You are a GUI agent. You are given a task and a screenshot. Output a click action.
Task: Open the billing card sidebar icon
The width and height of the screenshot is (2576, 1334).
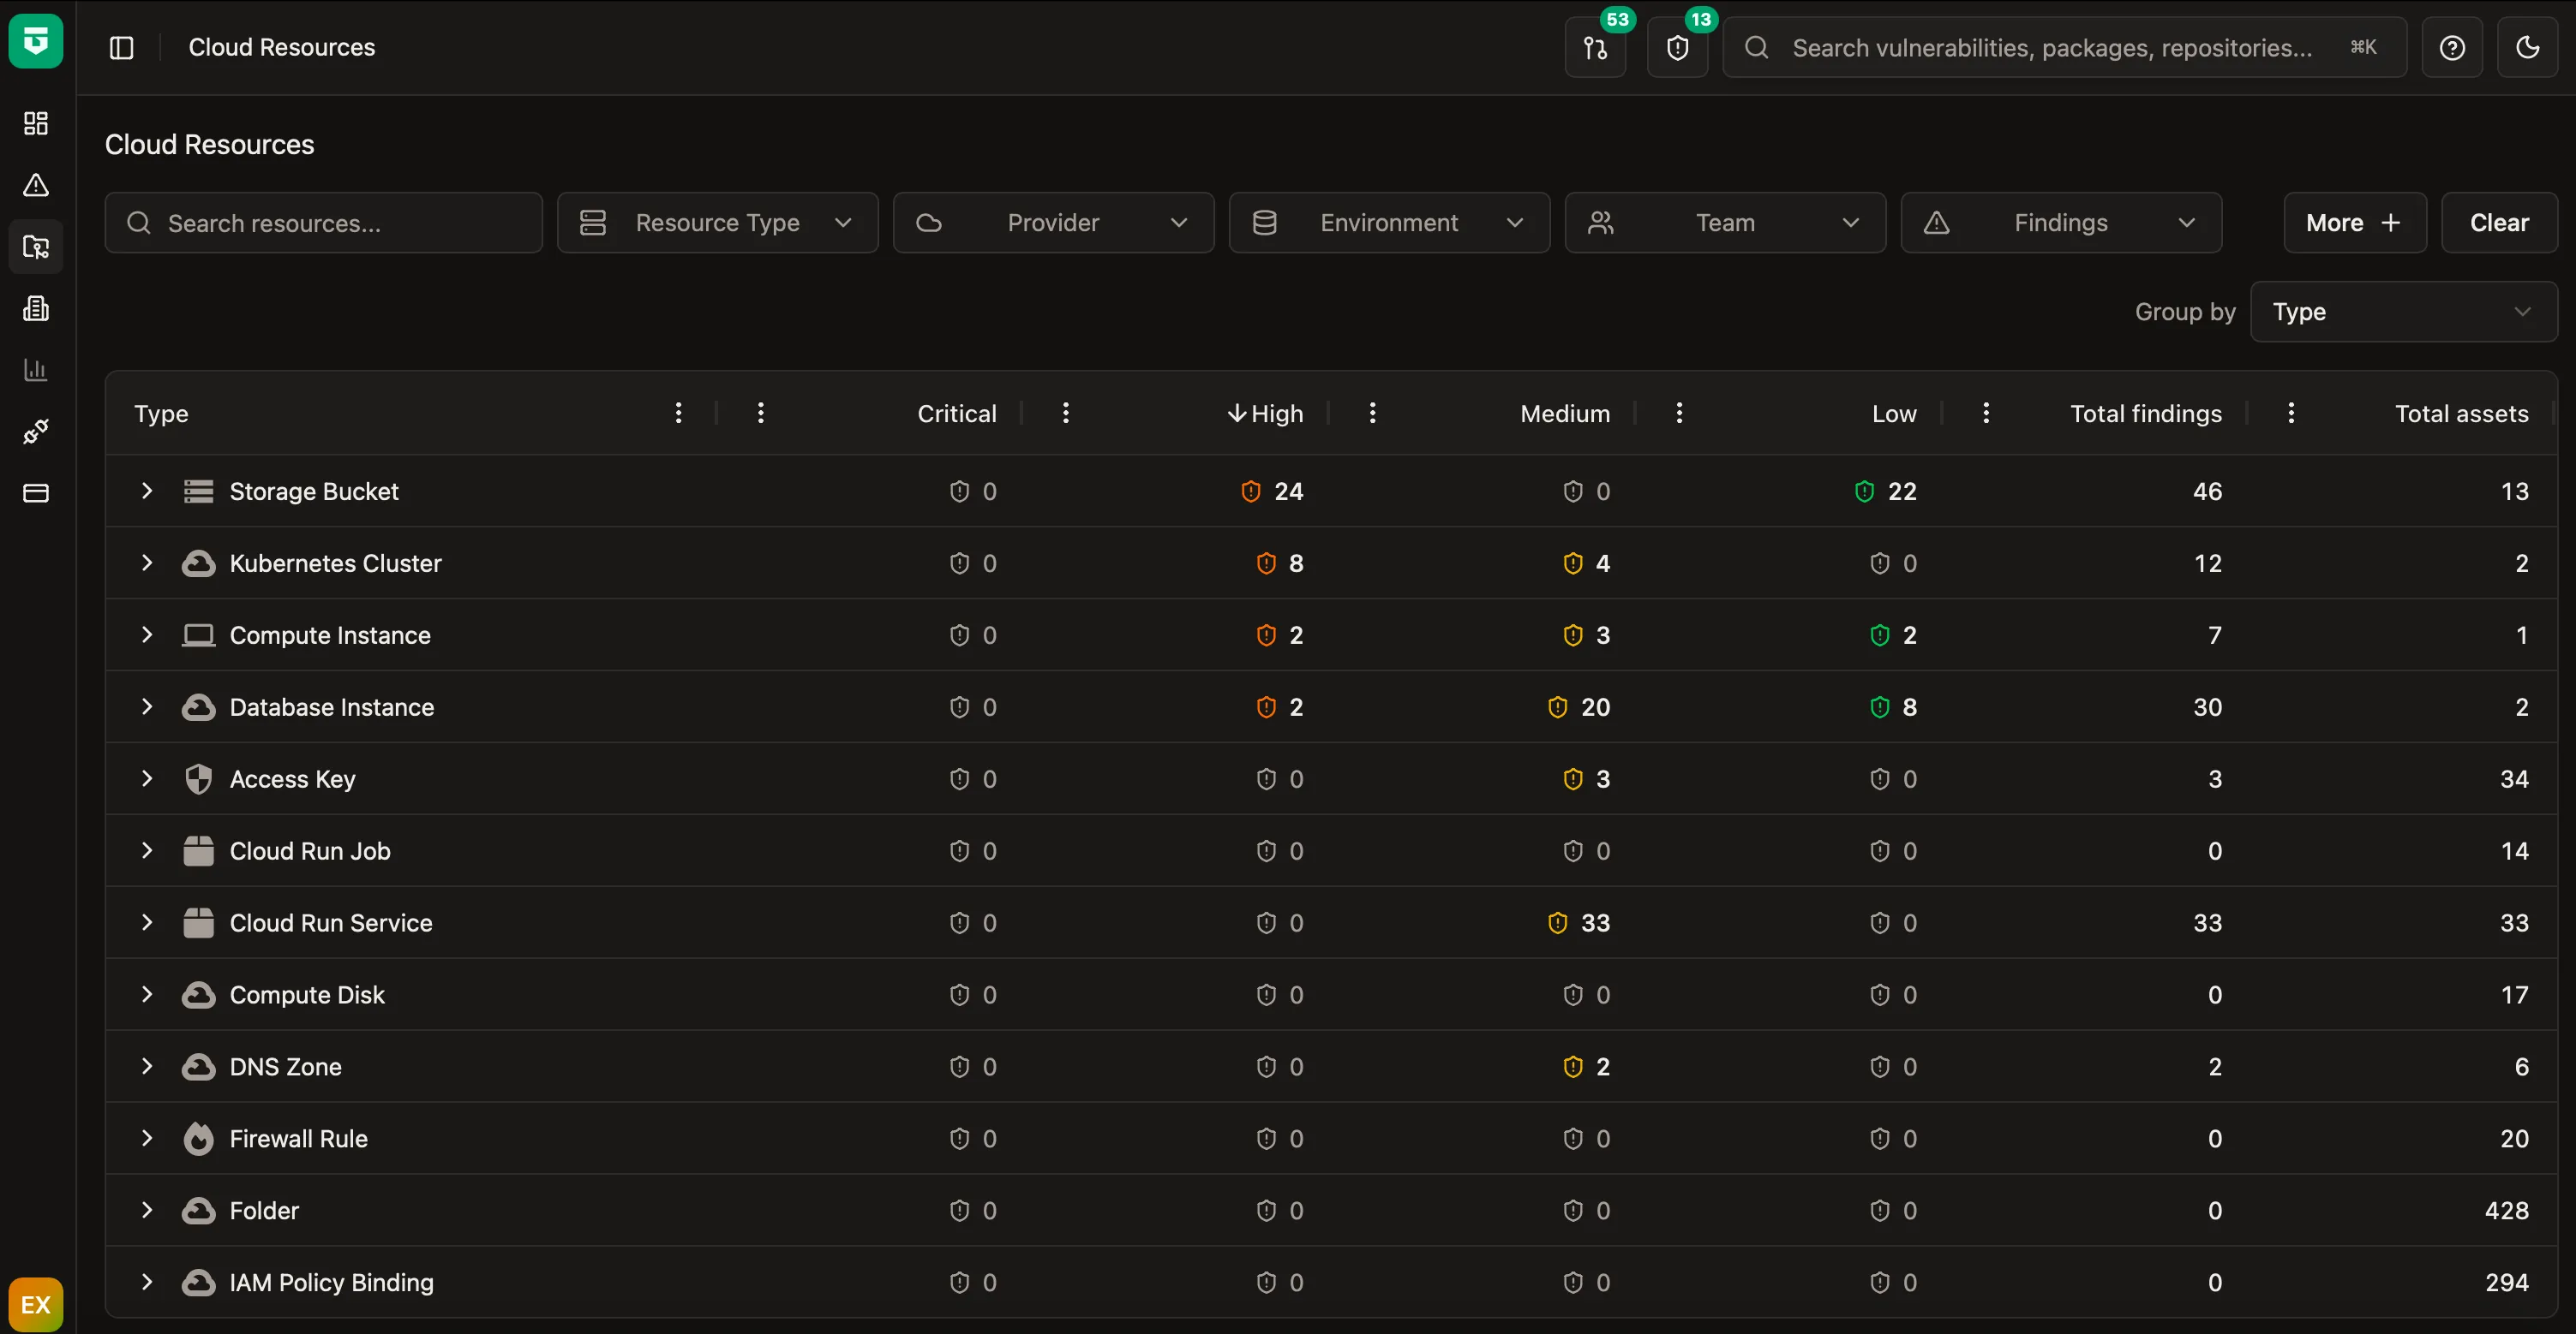point(36,492)
